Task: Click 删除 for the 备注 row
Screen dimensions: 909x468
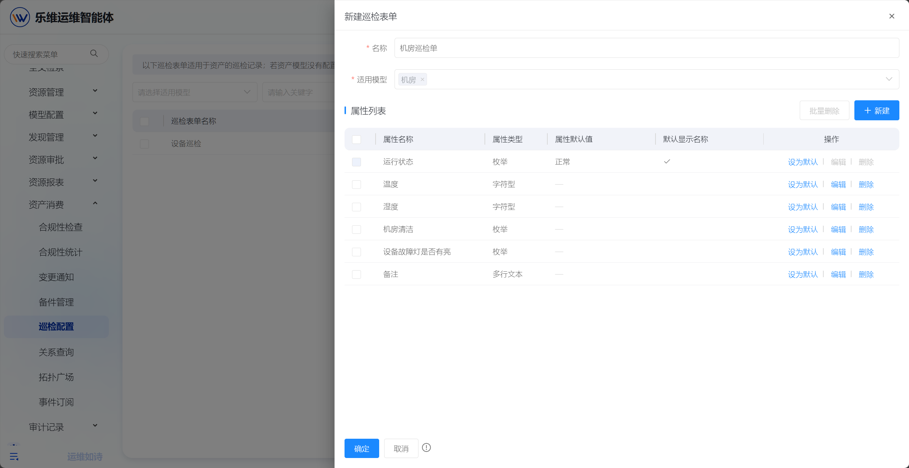Action: click(x=866, y=275)
